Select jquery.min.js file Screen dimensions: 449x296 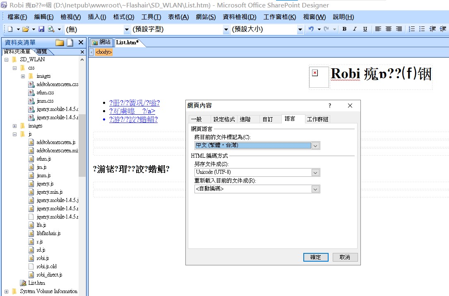click(50, 192)
